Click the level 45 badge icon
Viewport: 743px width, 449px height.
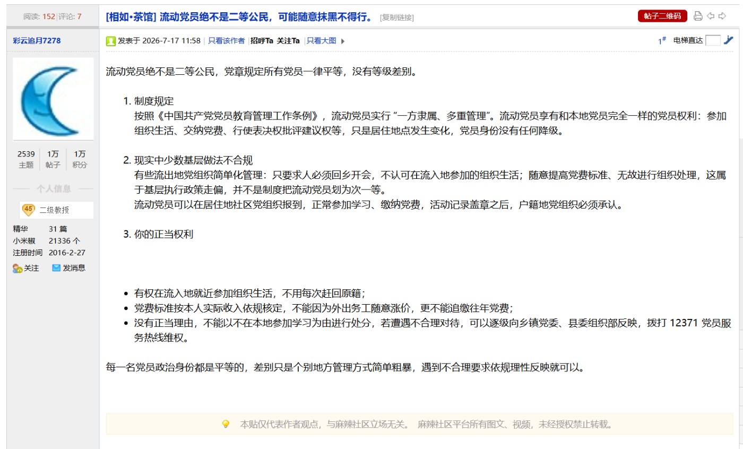[28, 210]
